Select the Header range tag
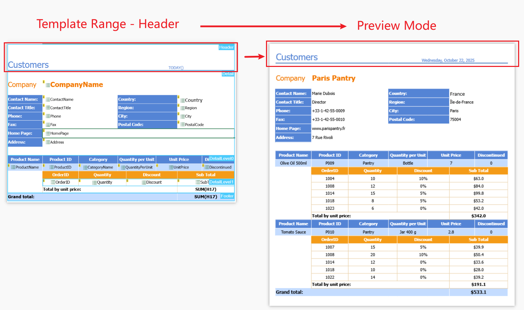Screen dimensions: 524x310 [x=226, y=48]
